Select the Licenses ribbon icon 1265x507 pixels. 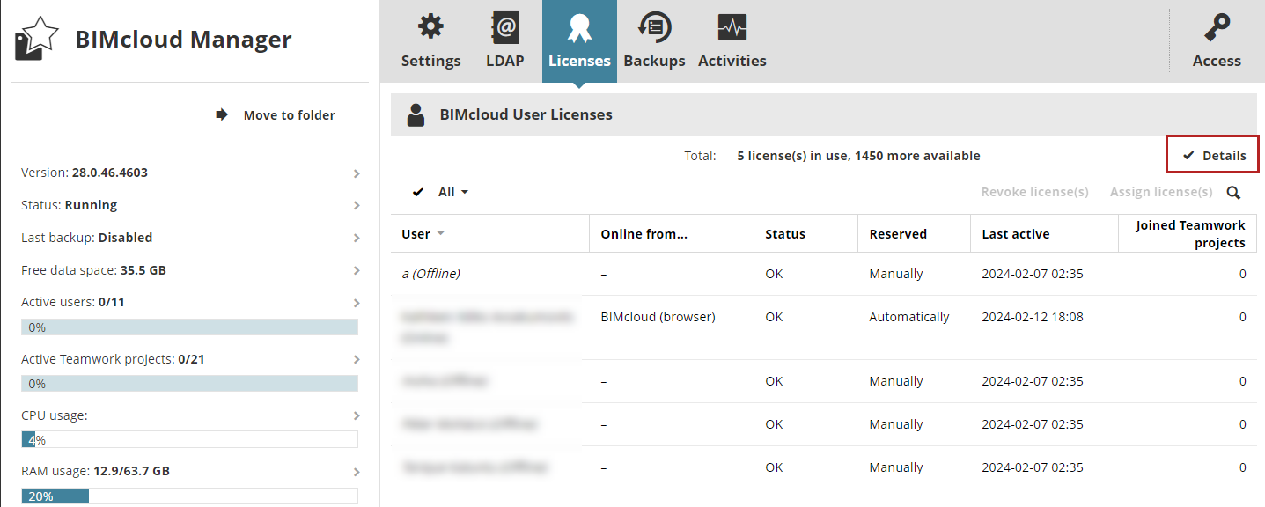(x=578, y=27)
